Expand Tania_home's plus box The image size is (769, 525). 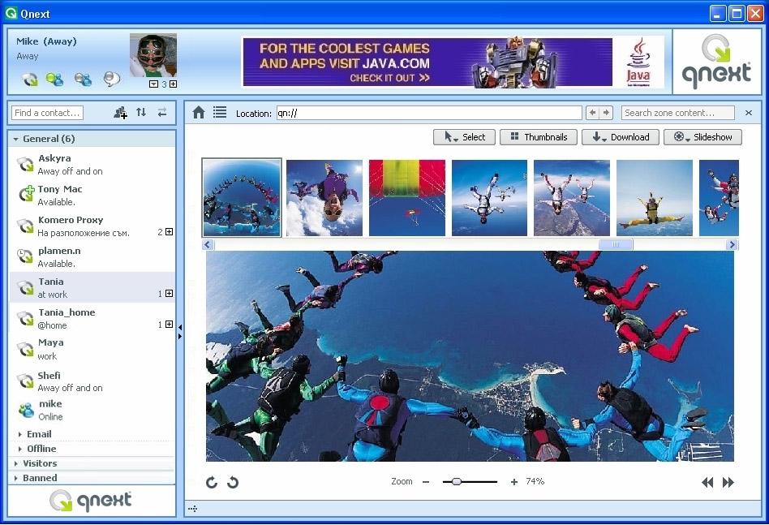click(170, 325)
